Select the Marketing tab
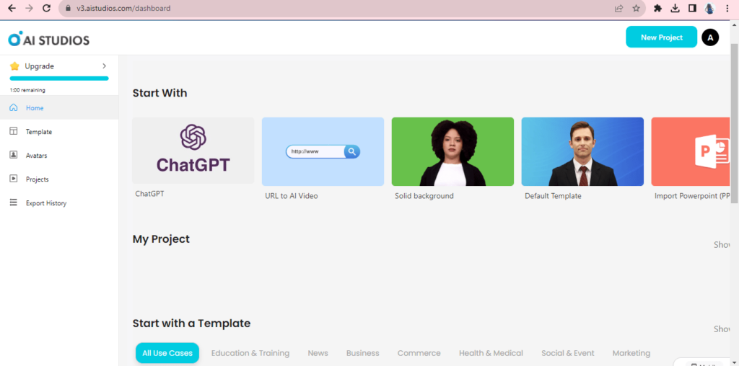This screenshot has height=366, width=739. (631, 353)
